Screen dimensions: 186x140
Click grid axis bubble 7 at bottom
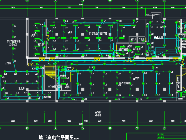pos(137,128)
